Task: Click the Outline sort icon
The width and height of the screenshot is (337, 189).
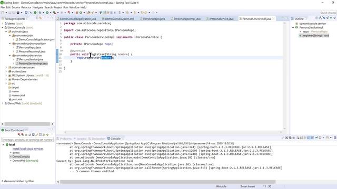Action: tap(320, 18)
